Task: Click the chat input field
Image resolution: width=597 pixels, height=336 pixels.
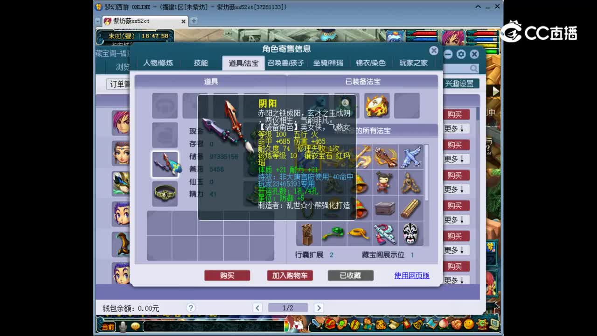Action: [214, 326]
